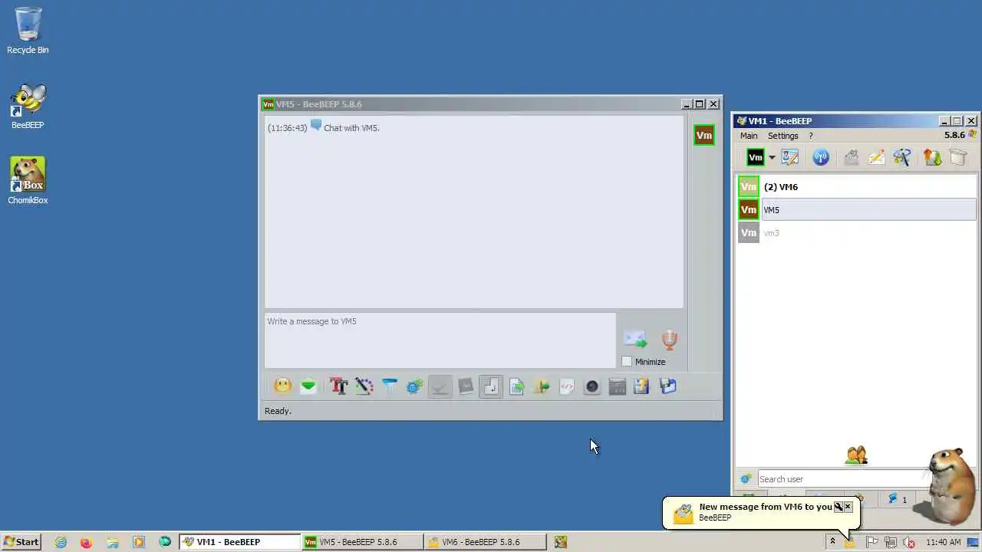Open the Recycle Bin desktop icon
The image size is (982, 552).
(28, 31)
